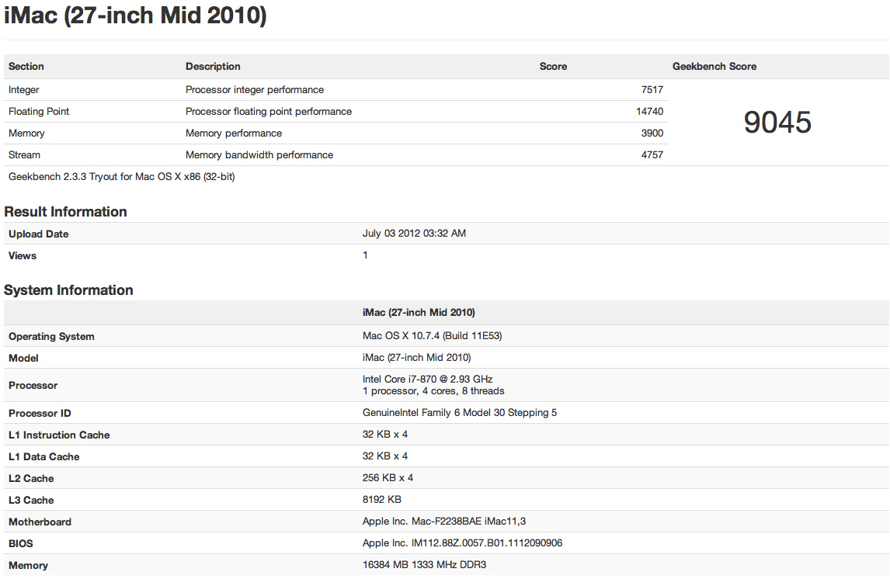Click Mac OS X 10.7.4 (Build 11E53) value
Image resolution: width=890 pixels, height=579 pixels.
pos(432,336)
